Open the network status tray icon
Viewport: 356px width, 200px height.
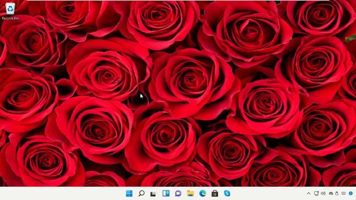(317, 193)
